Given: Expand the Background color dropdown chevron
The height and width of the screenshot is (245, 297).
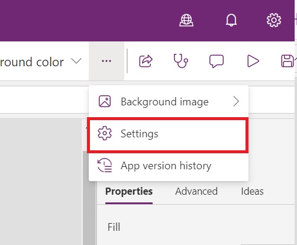Looking at the screenshot, I should click(x=76, y=61).
